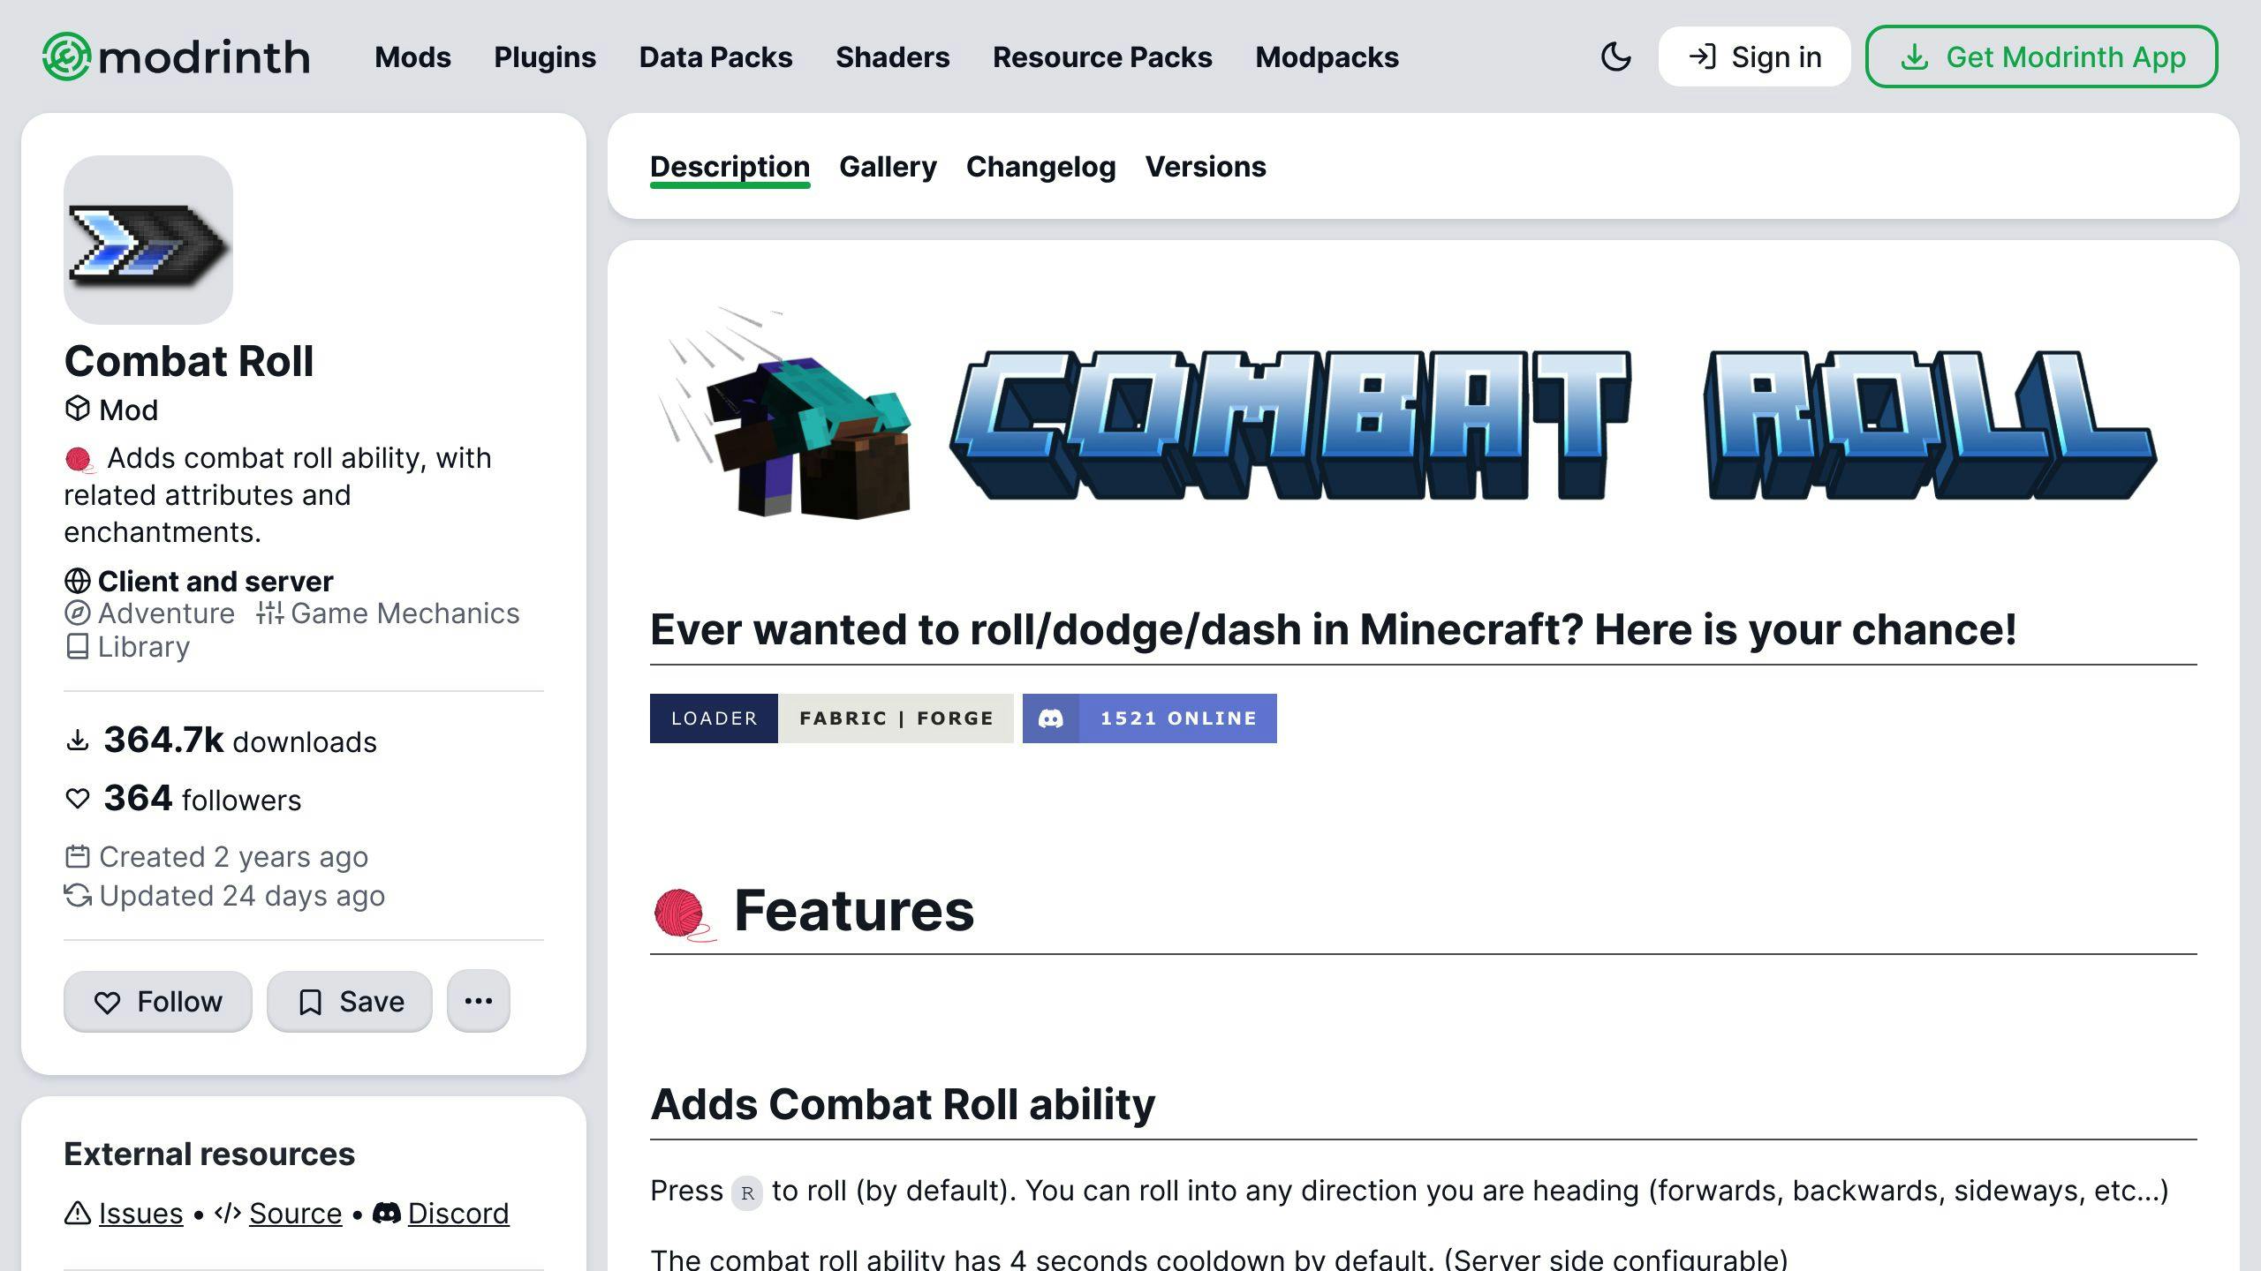The width and height of the screenshot is (2261, 1271).
Task: Click the Combat Roll banner image
Action: tap(1406, 413)
